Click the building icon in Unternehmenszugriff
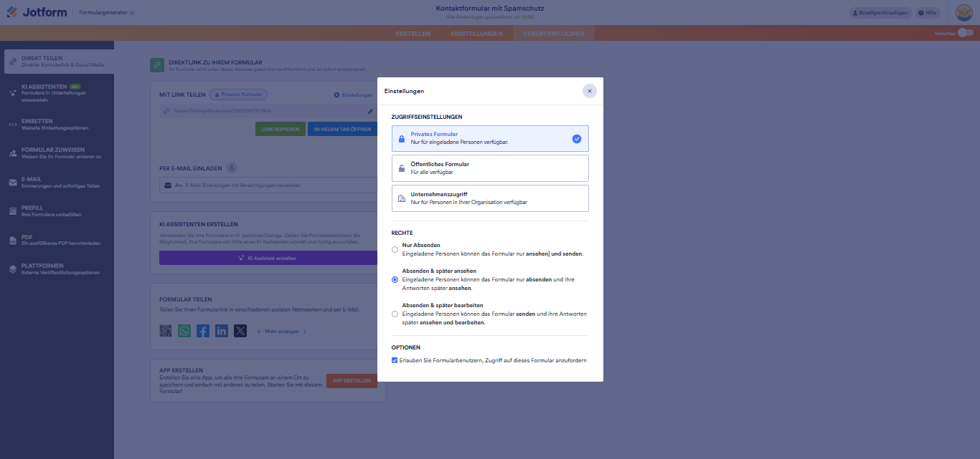Screen dimensions: 980x459 coord(402,198)
